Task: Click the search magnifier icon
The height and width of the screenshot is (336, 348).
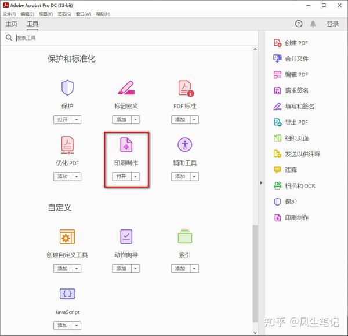Action: click(x=9, y=38)
